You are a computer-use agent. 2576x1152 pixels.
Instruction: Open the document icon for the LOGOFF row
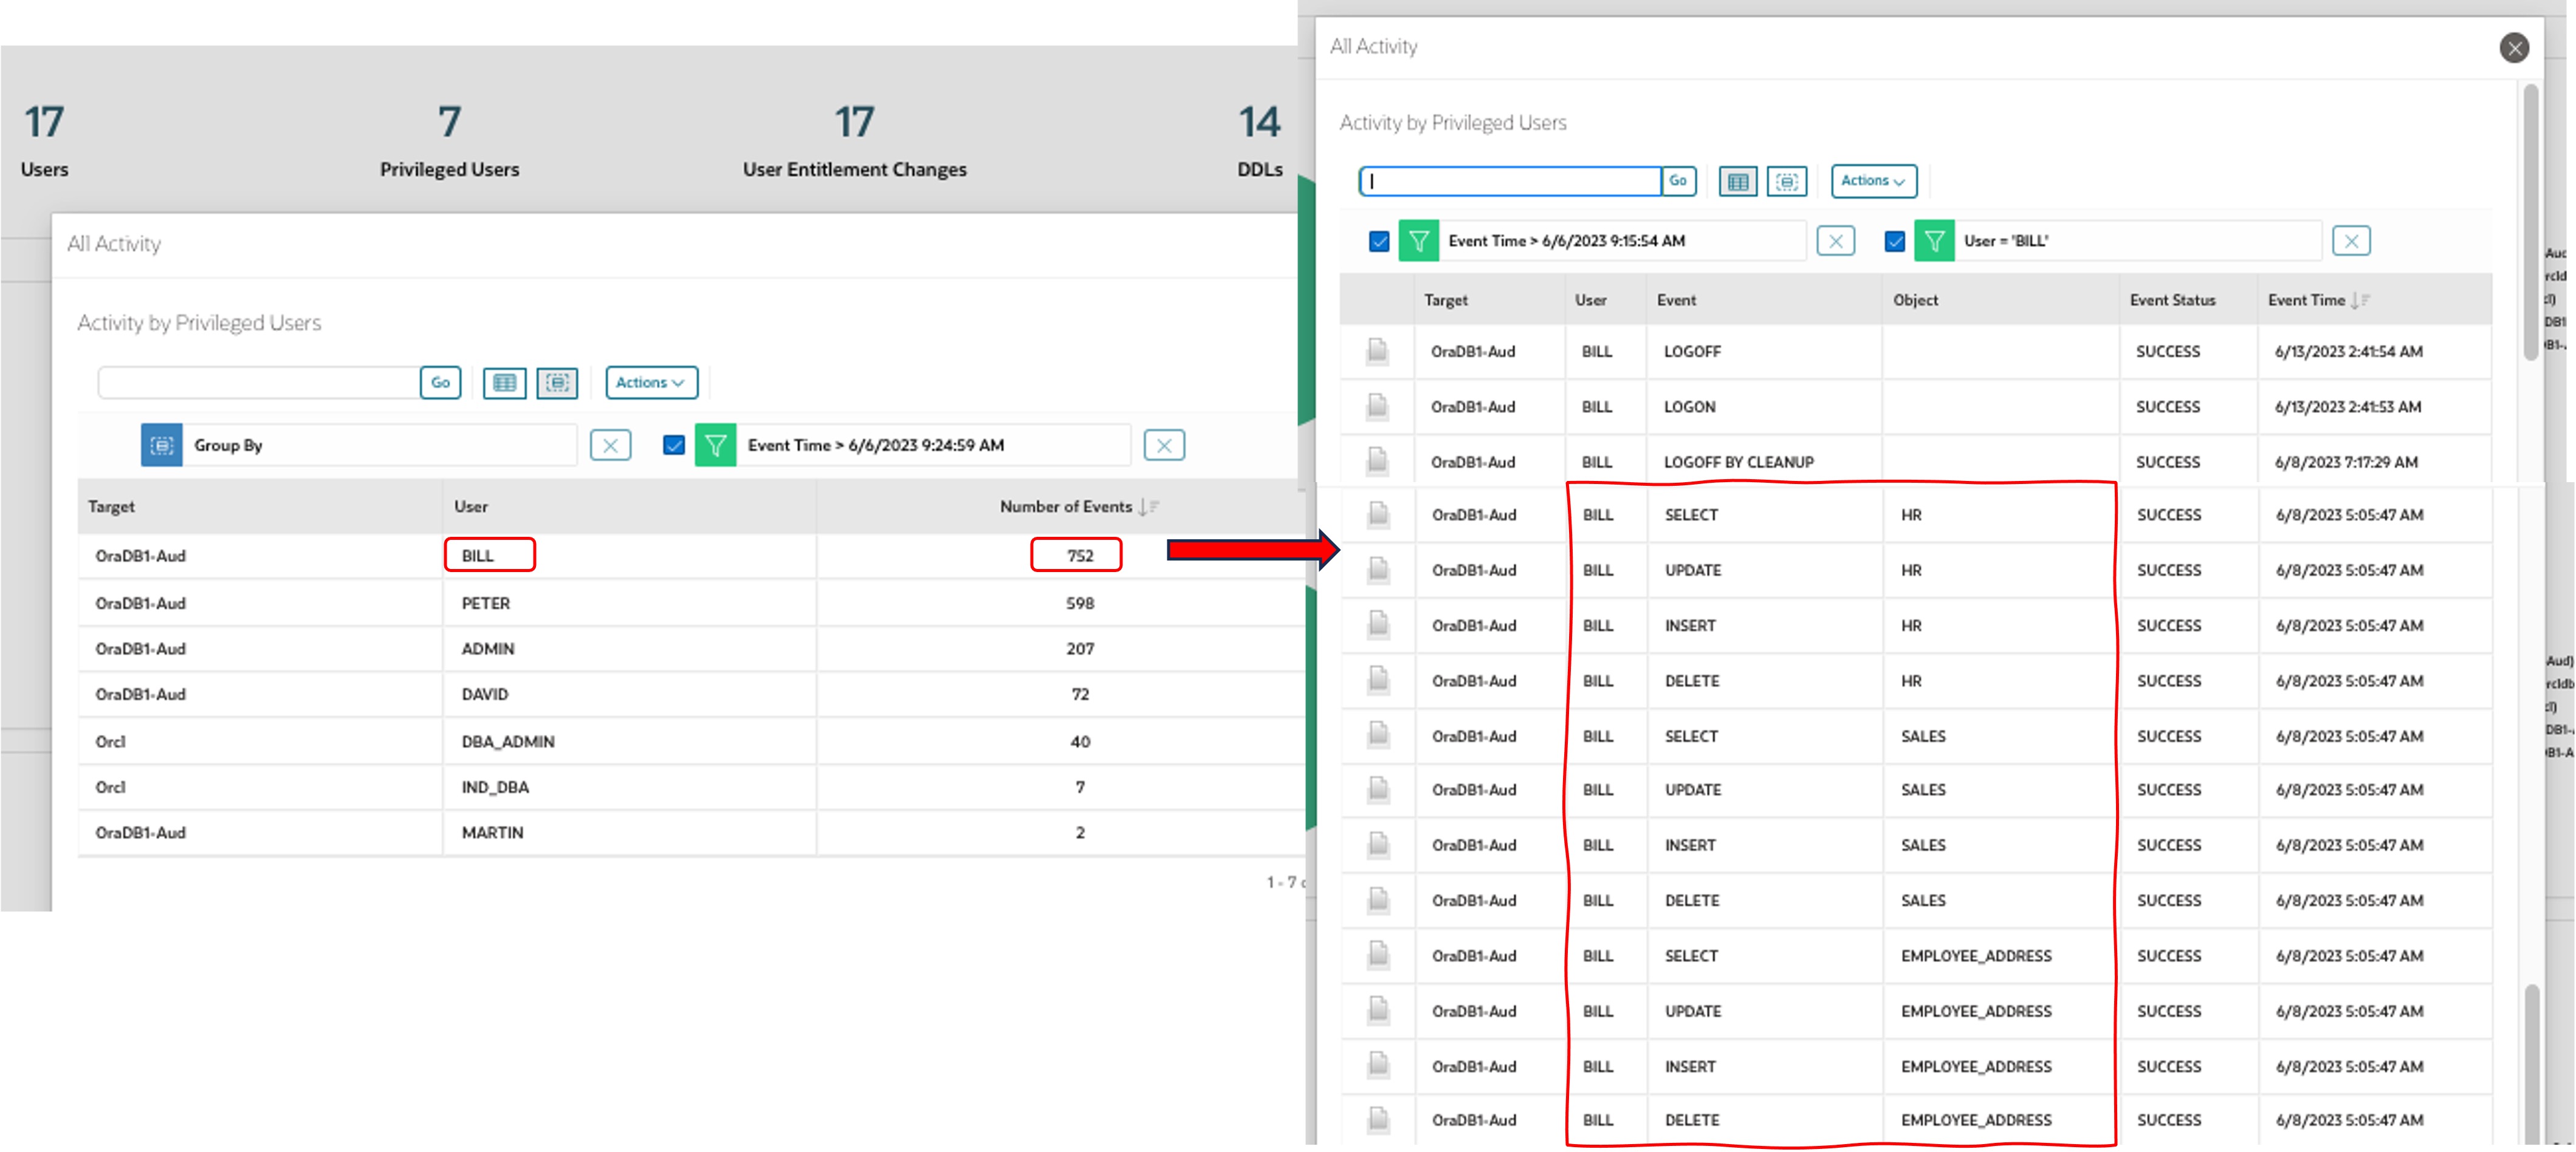(1379, 352)
